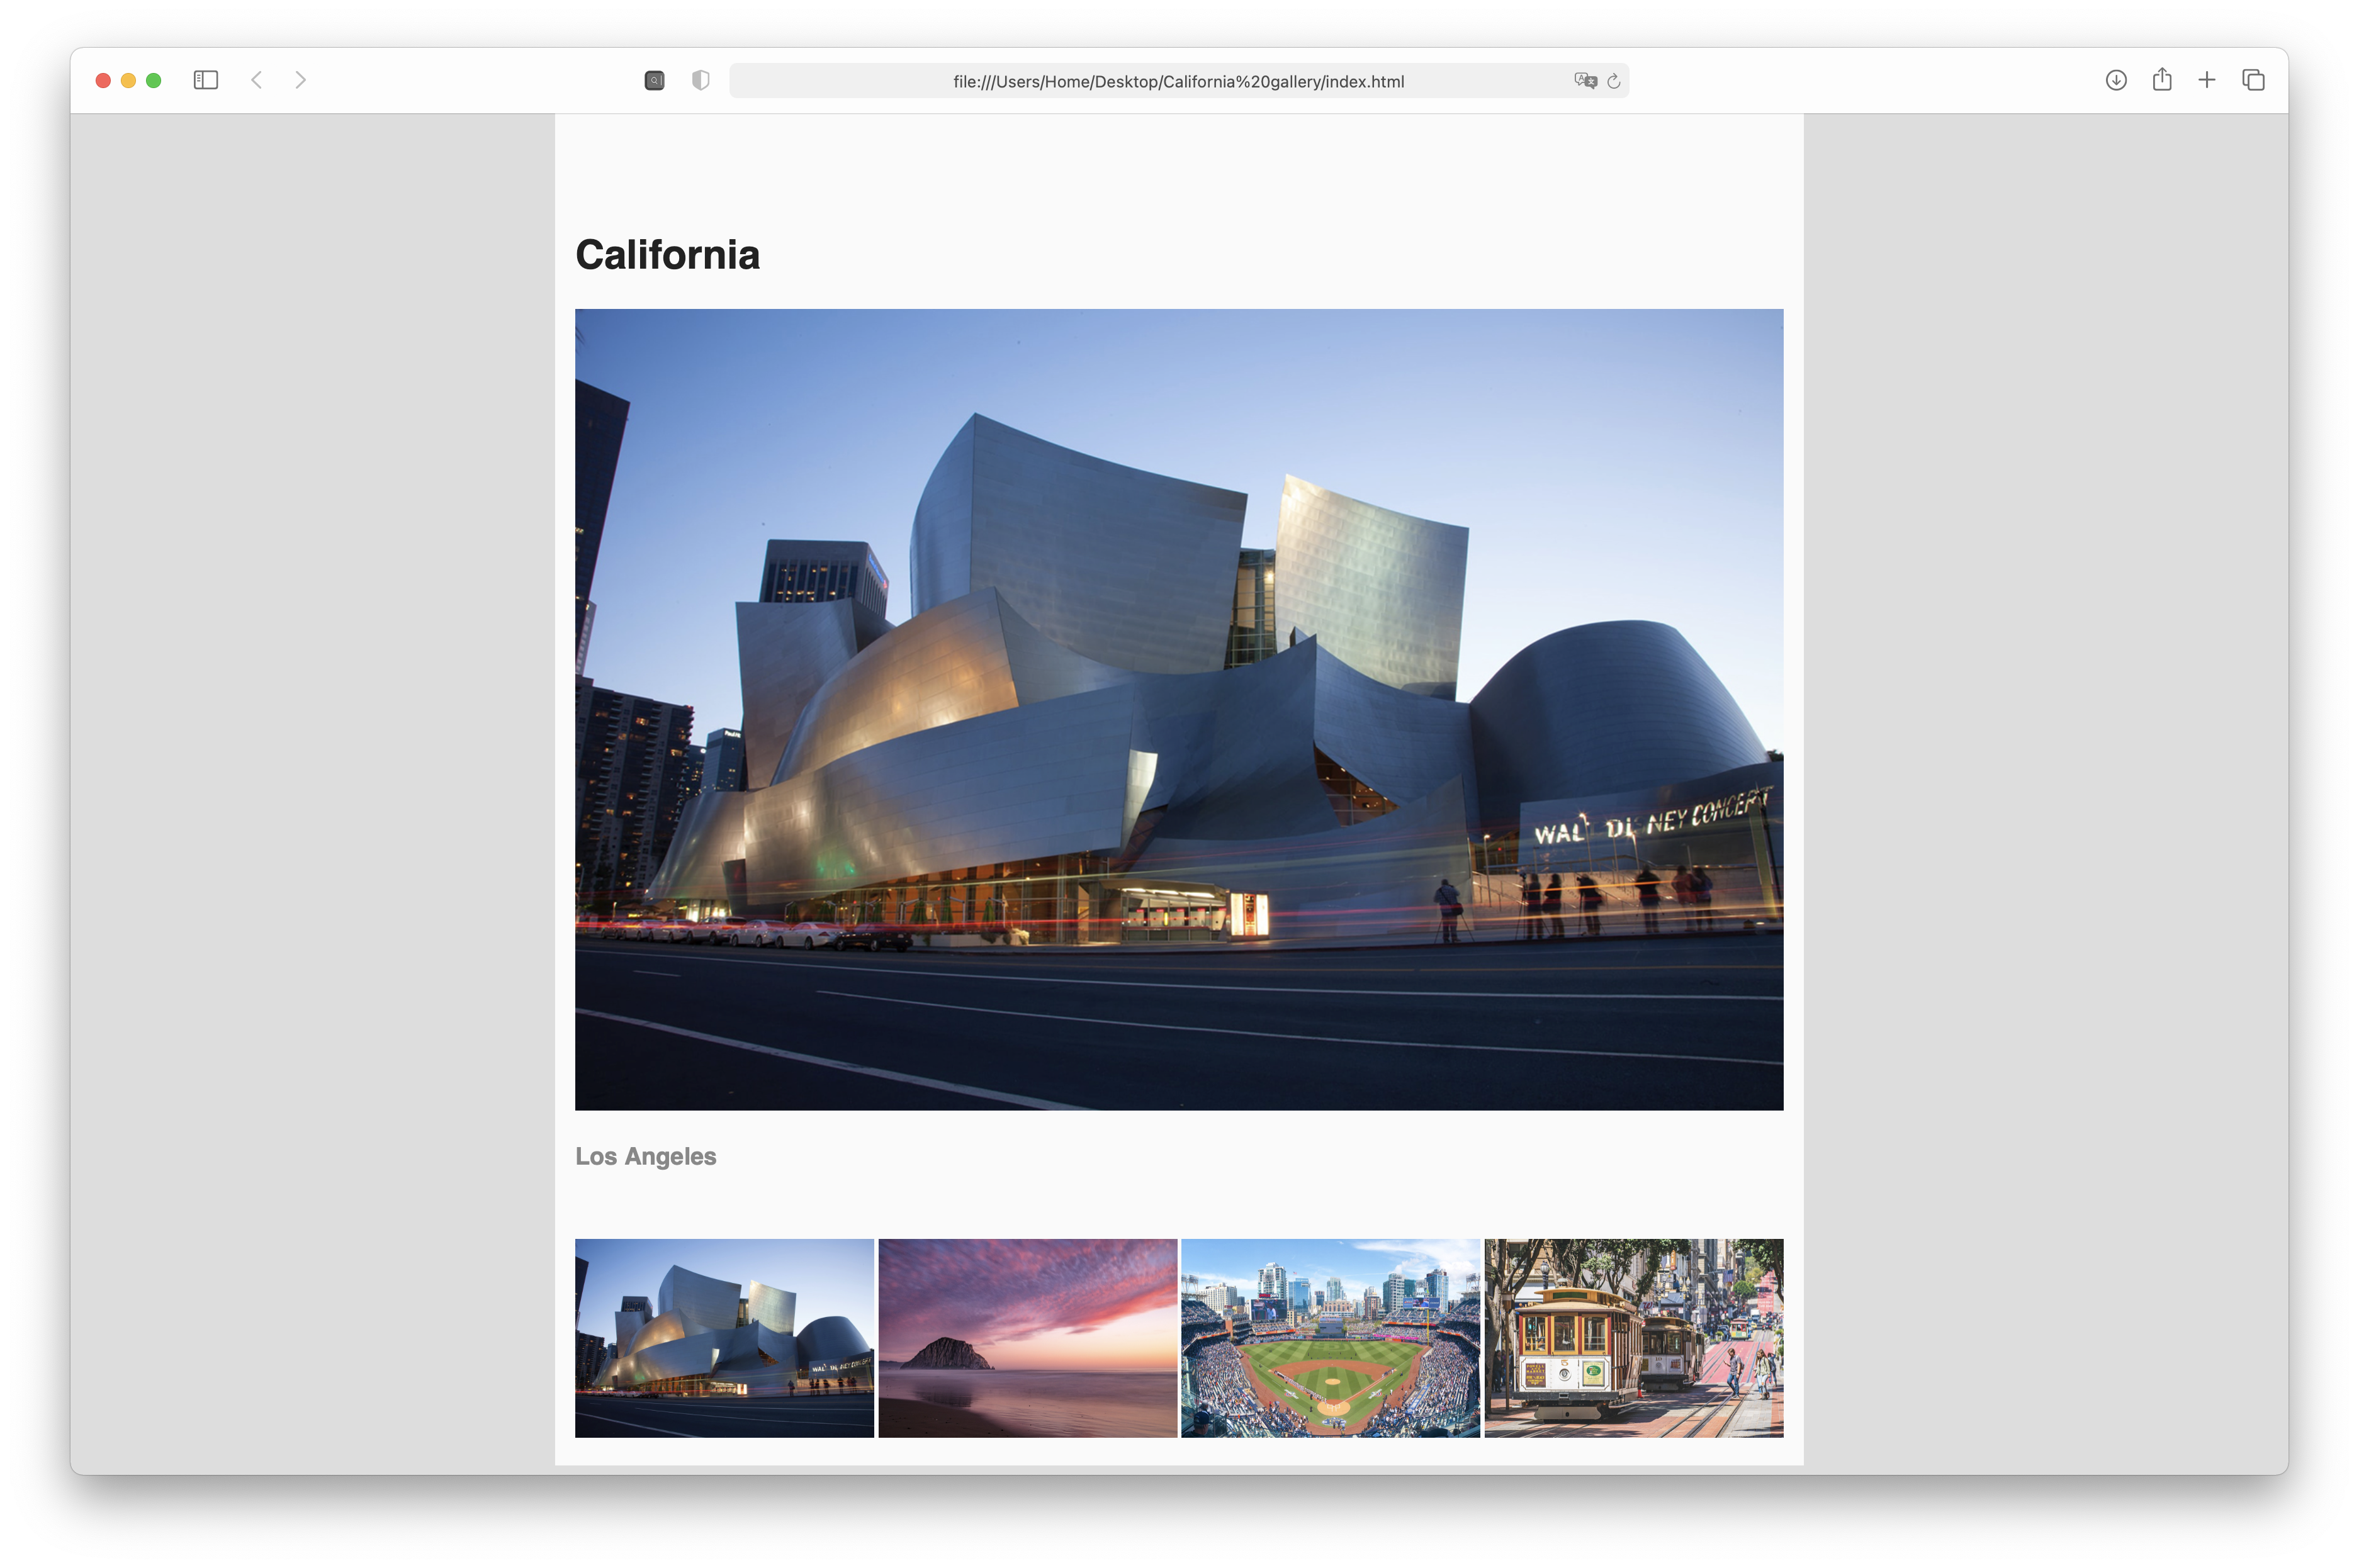Maximize the window with the green button
Image resolution: width=2359 pixels, height=1568 pixels.
pyautogui.click(x=154, y=80)
